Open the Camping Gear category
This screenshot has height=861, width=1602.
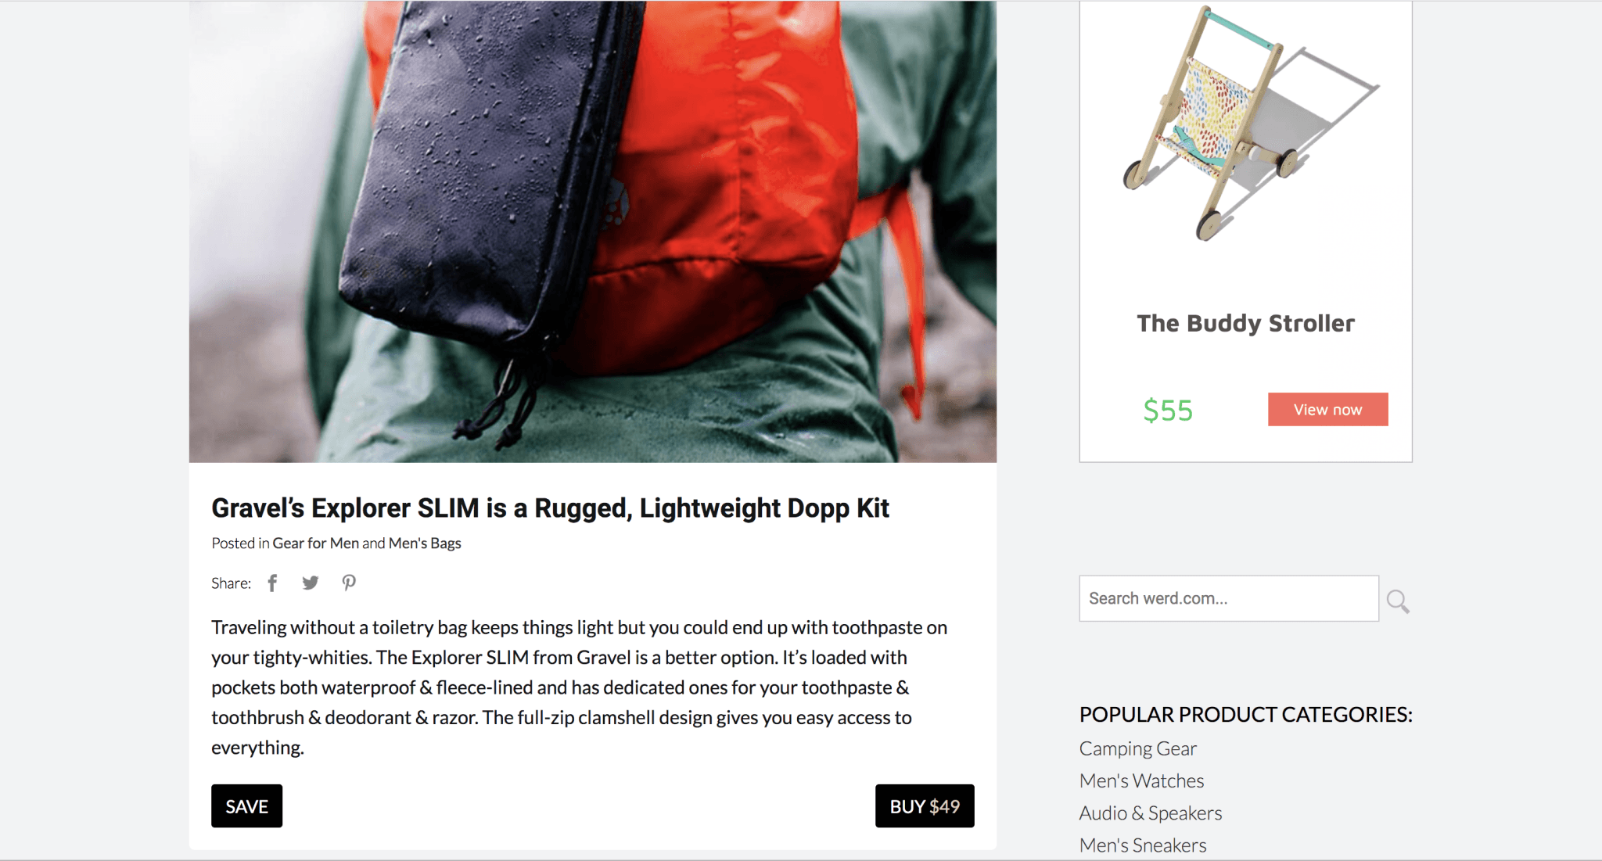pyautogui.click(x=1137, y=749)
